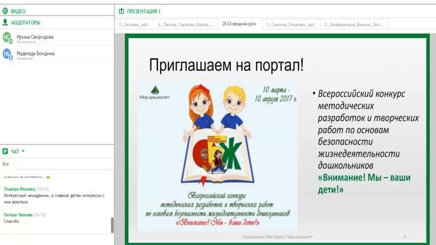Click the green chat bubble icon
This screenshot has width=436, height=245.
tap(5, 151)
